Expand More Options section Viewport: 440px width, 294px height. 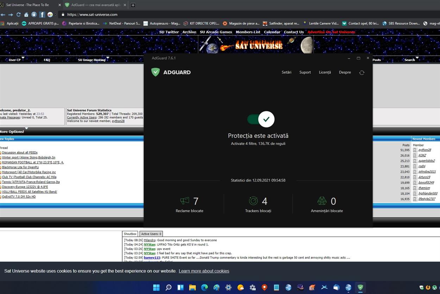[12, 132]
